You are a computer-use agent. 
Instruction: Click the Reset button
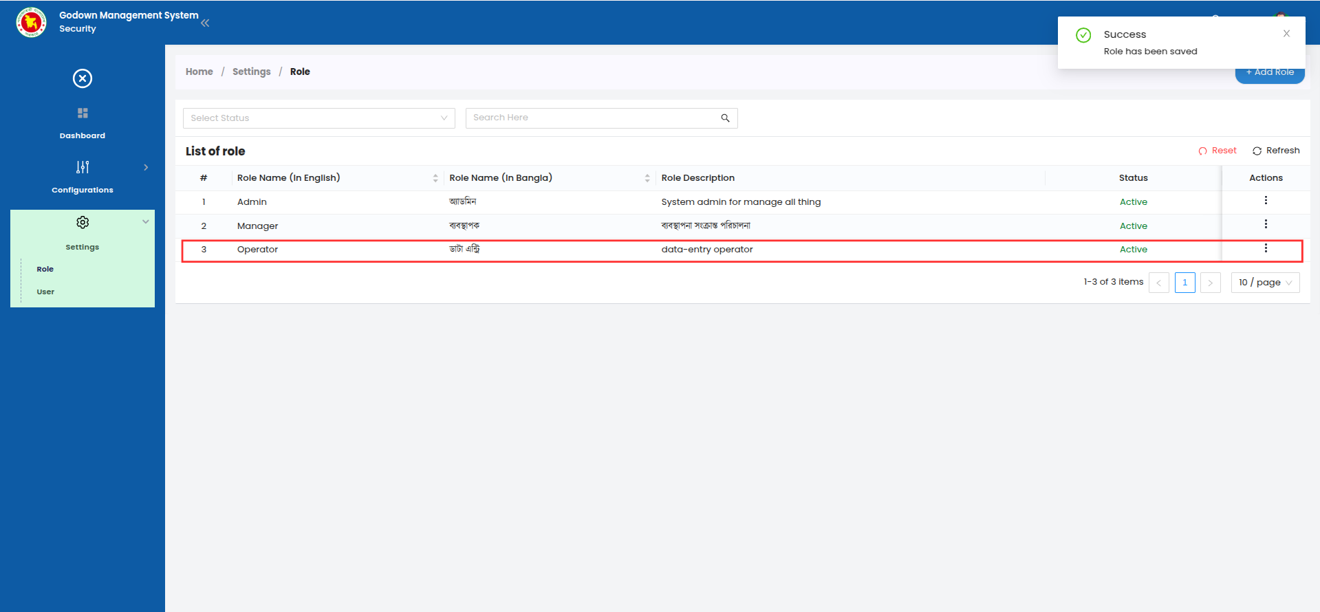tap(1217, 151)
